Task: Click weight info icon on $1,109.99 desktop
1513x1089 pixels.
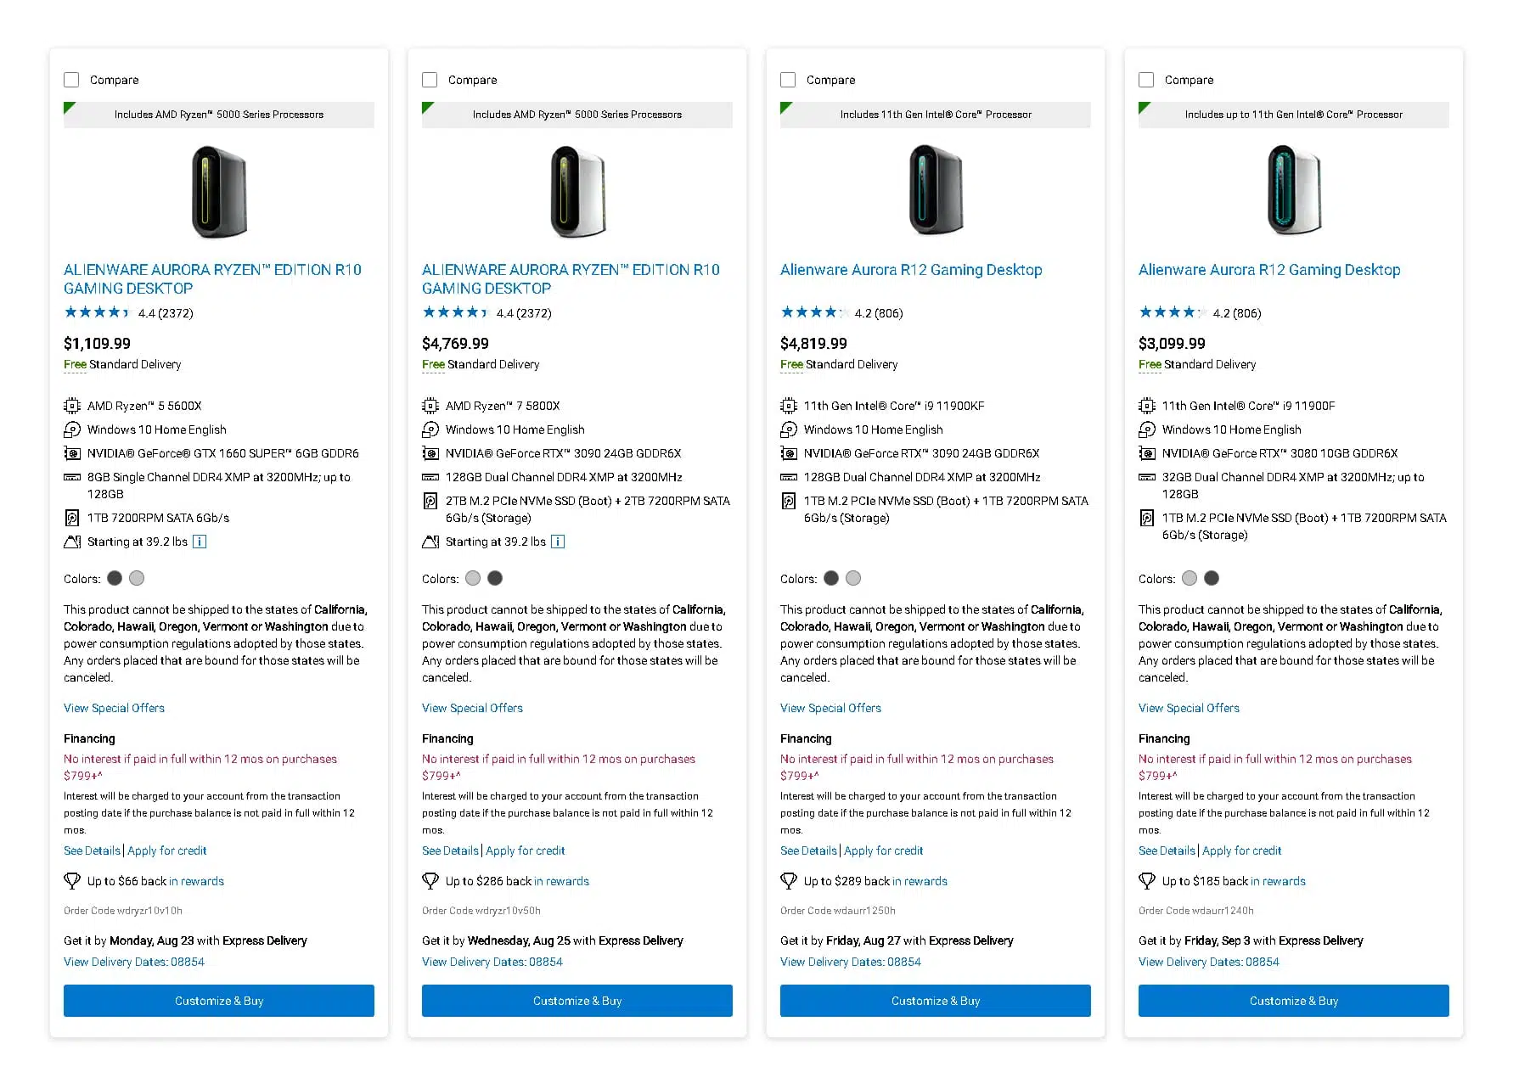Action: click(200, 542)
